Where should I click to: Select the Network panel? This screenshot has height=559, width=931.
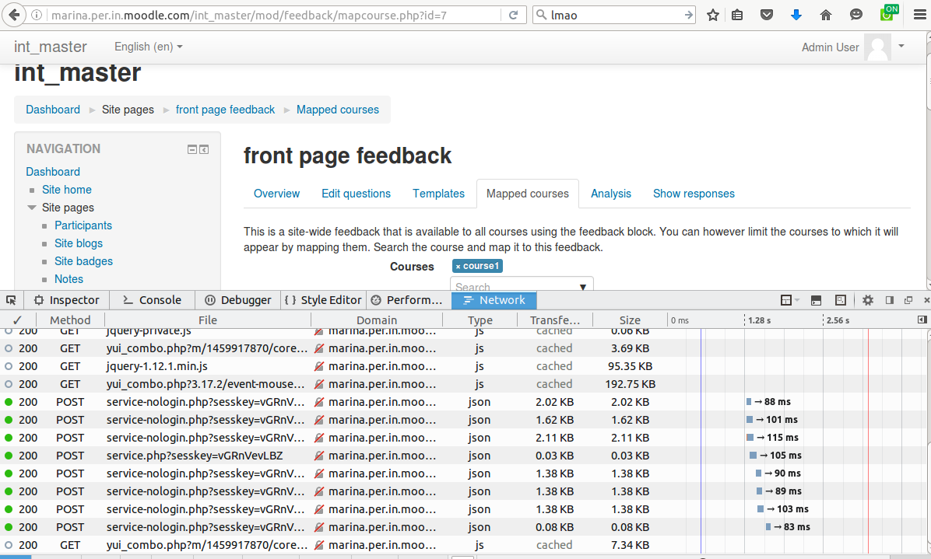(x=494, y=300)
